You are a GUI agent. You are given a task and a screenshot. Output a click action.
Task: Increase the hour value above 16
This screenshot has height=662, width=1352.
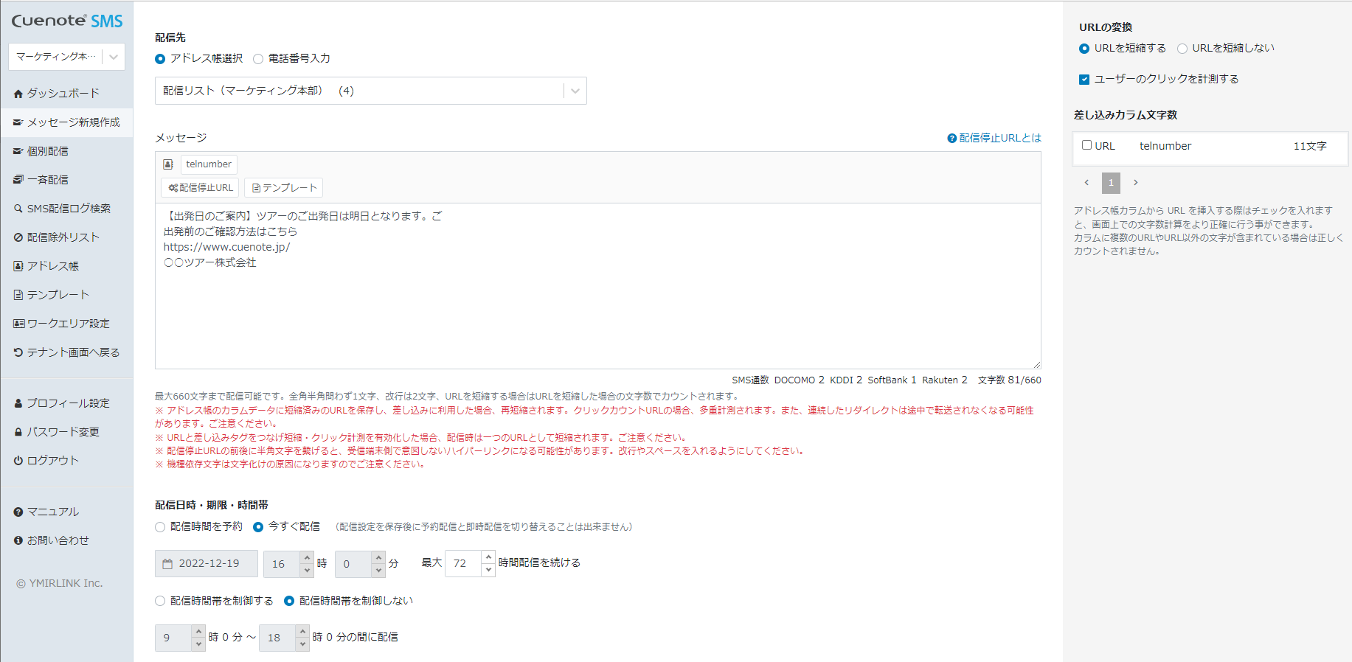point(307,557)
